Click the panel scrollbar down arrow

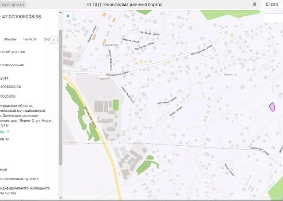61,198
